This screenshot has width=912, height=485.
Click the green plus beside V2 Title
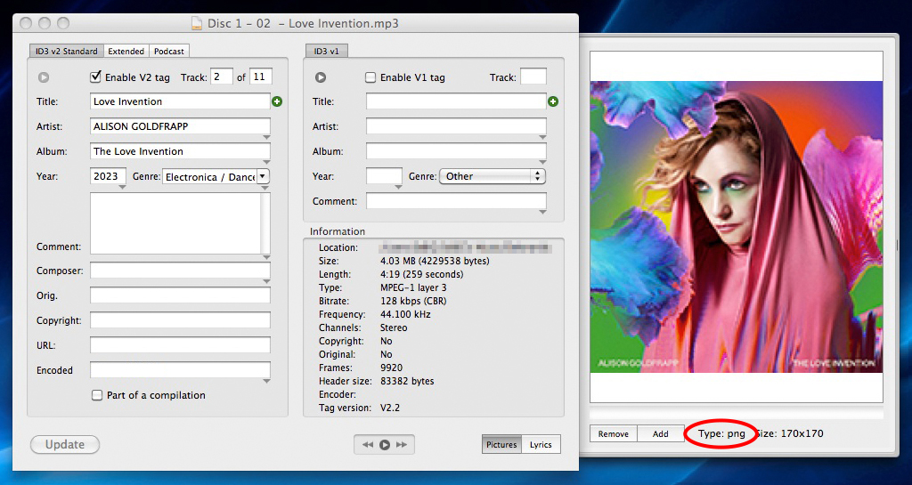[277, 101]
